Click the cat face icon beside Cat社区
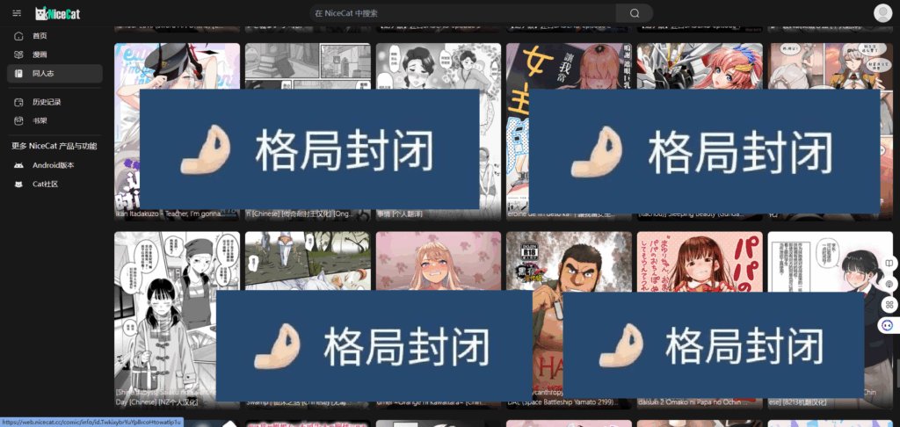This screenshot has width=900, height=427. [19, 185]
